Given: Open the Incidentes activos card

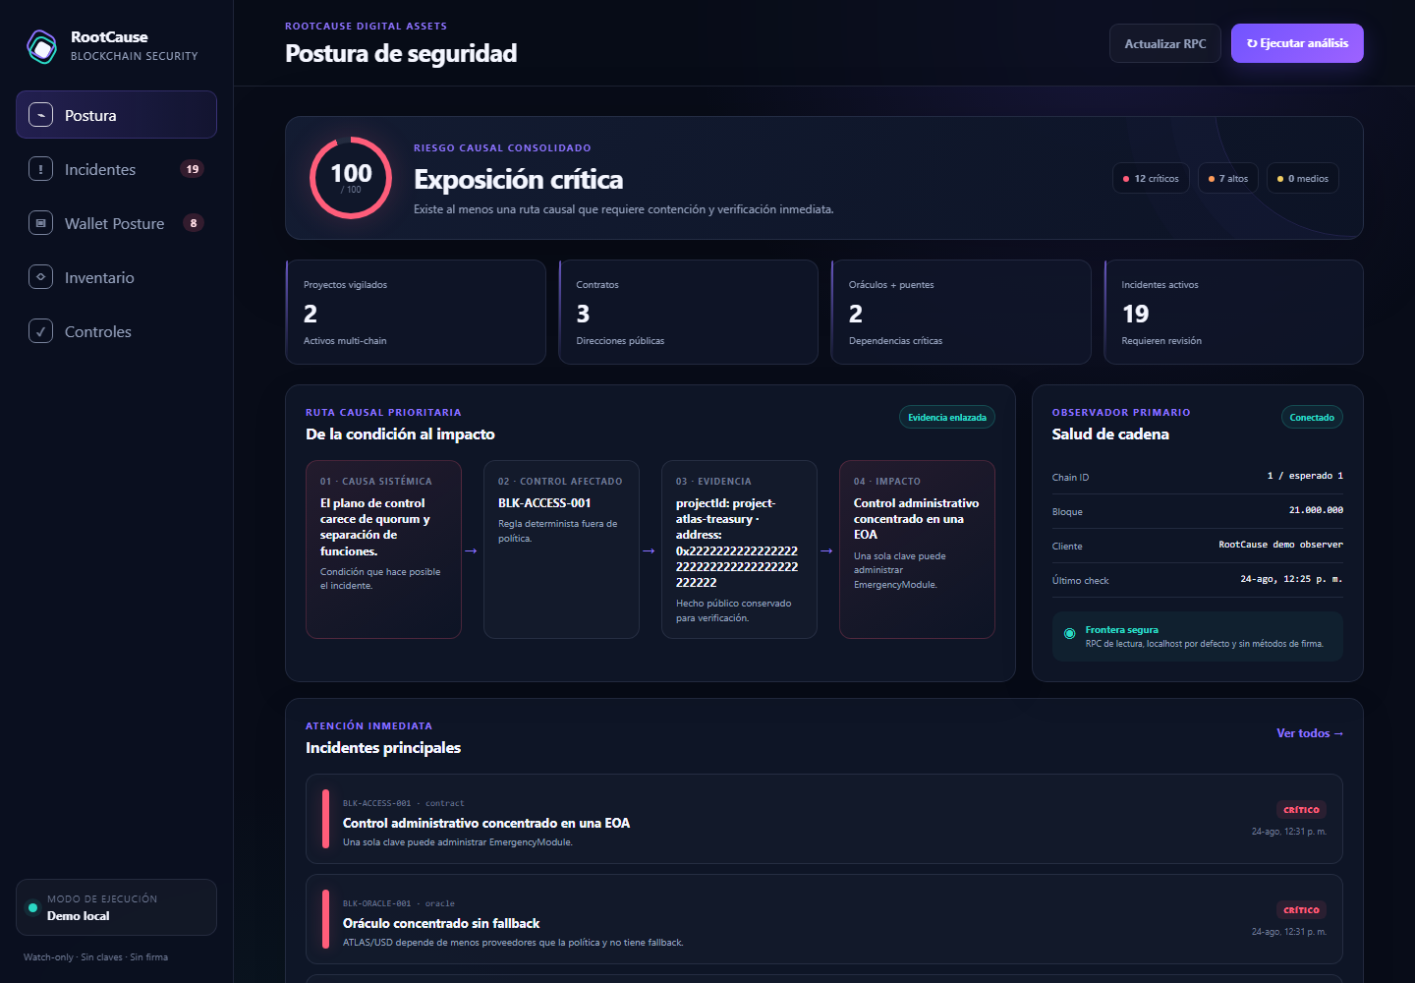Looking at the screenshot, I should [1233, 312].
